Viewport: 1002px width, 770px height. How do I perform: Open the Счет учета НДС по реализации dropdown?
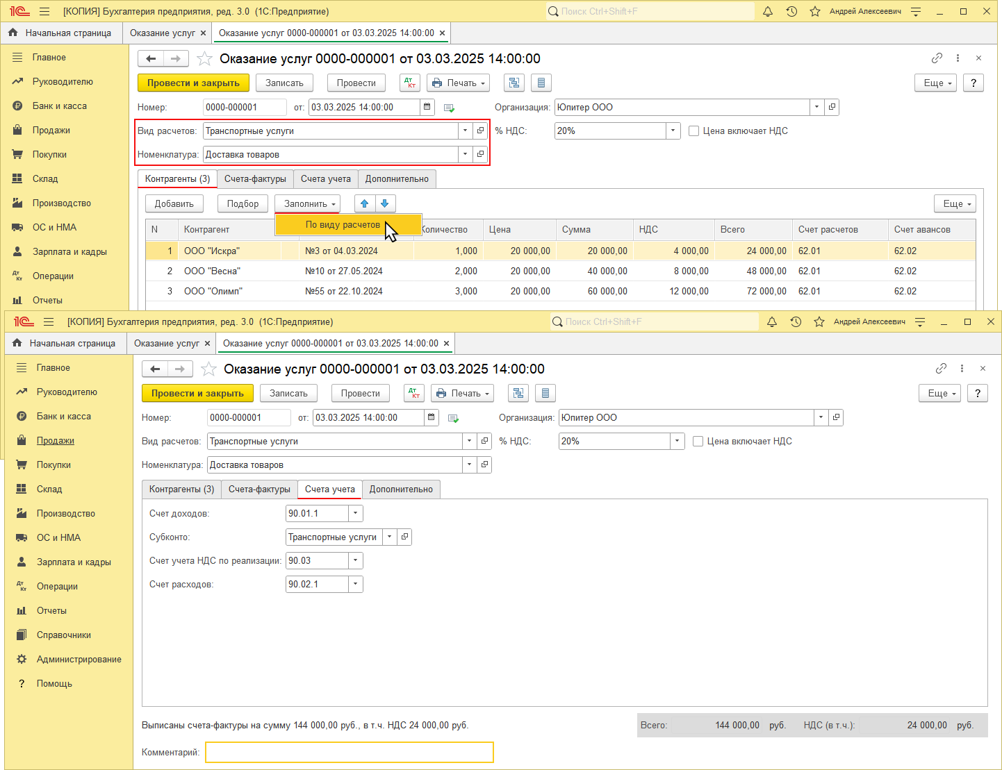355,560
